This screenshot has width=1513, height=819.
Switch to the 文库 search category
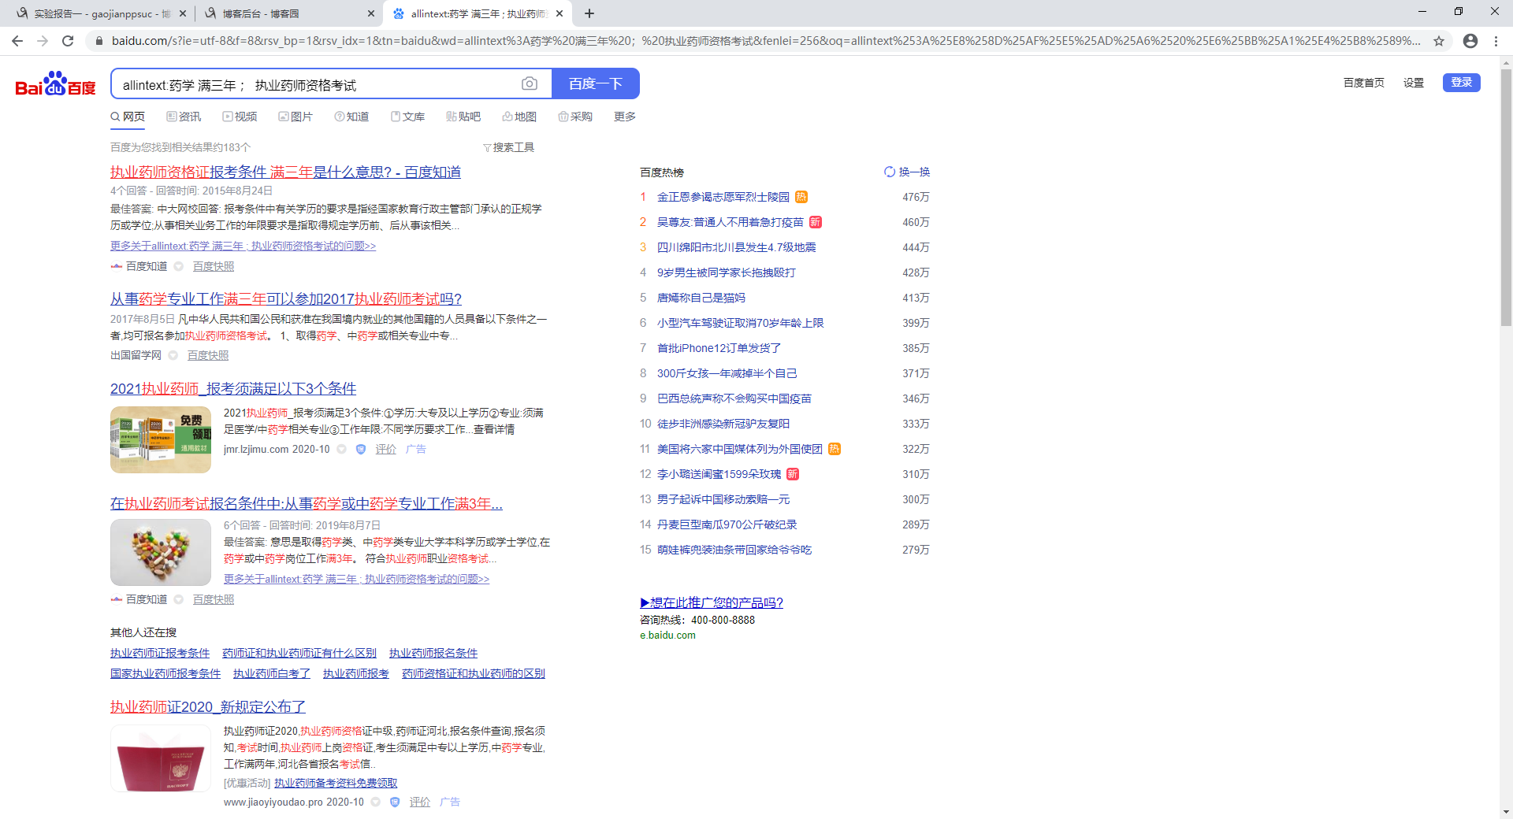(x=407, y=117)
